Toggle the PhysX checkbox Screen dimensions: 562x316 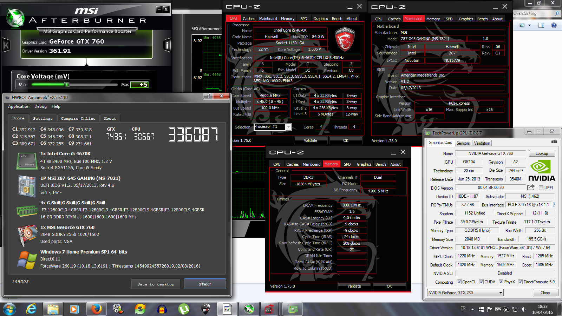(501, 282)
